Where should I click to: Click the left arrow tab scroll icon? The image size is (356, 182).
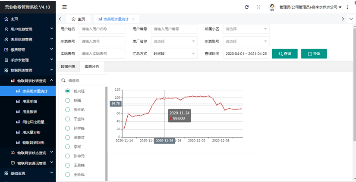60,19
